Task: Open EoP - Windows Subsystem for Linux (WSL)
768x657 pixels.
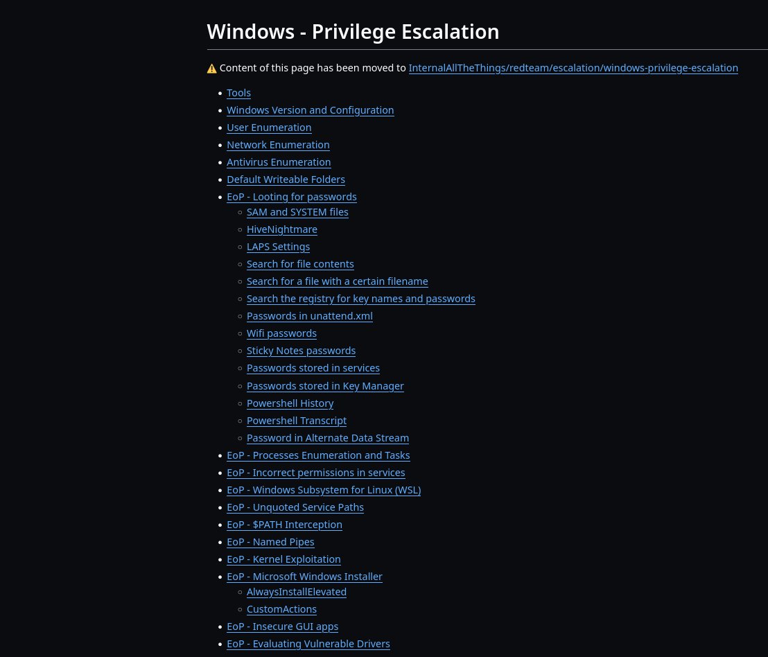Action: tap(324, 490)
